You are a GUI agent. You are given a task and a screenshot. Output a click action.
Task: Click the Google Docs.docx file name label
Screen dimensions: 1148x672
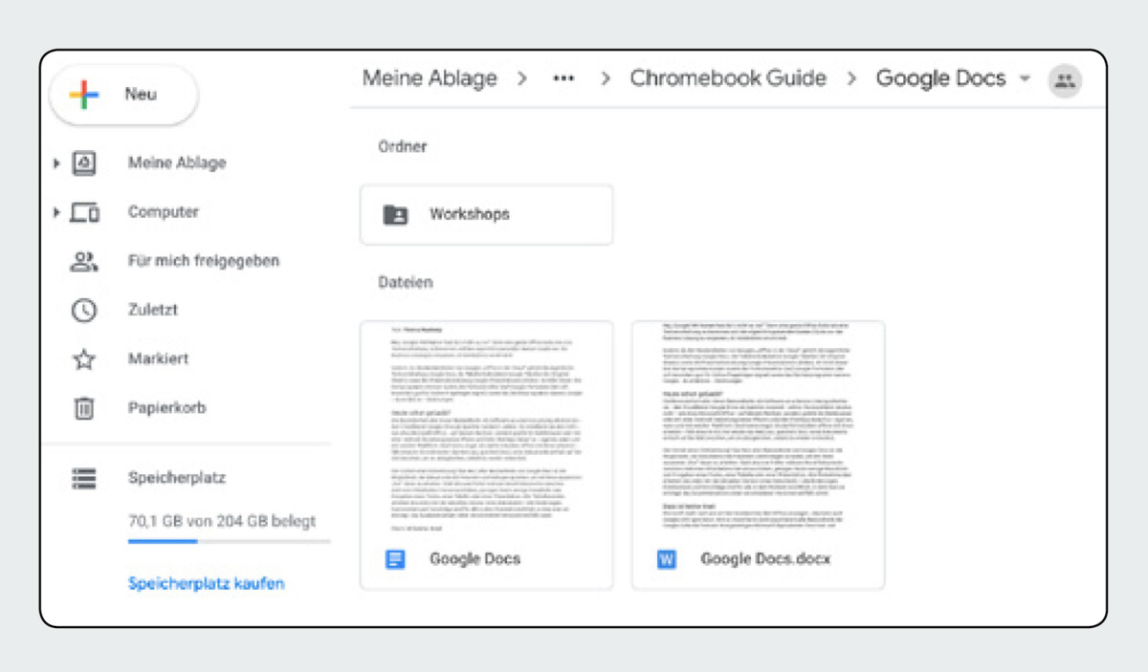coord(766,559)
